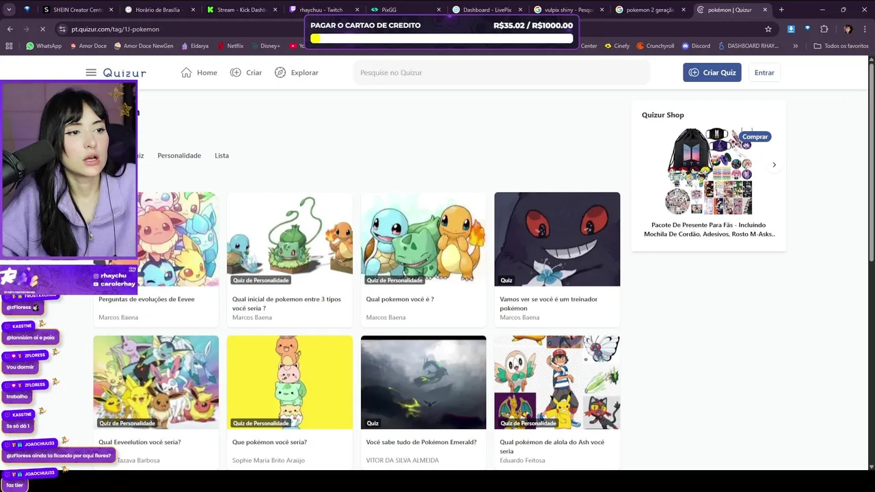The image size is (875, 492).
Task: Open the Chrome three-dot menu
Action: point(865,29)
